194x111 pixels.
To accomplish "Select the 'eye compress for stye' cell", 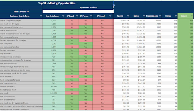I will pyautogui.click(x=21, y=47).
